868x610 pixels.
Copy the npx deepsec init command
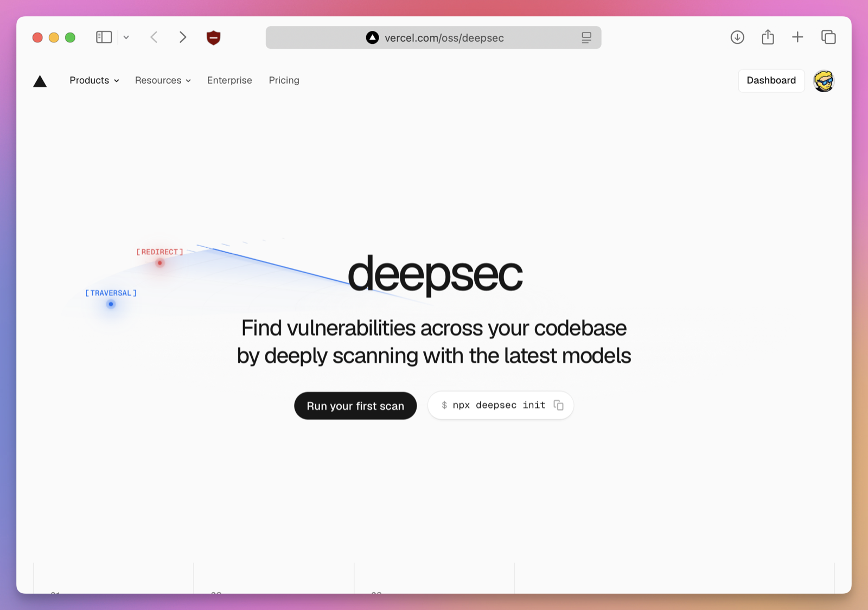point(559,405)
